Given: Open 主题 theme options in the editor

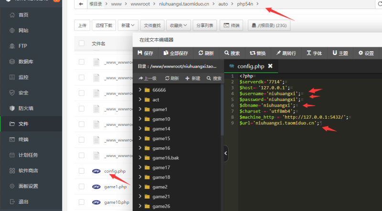Looking at the screenshot, I should pyautogui.click(x=340, y=53).
